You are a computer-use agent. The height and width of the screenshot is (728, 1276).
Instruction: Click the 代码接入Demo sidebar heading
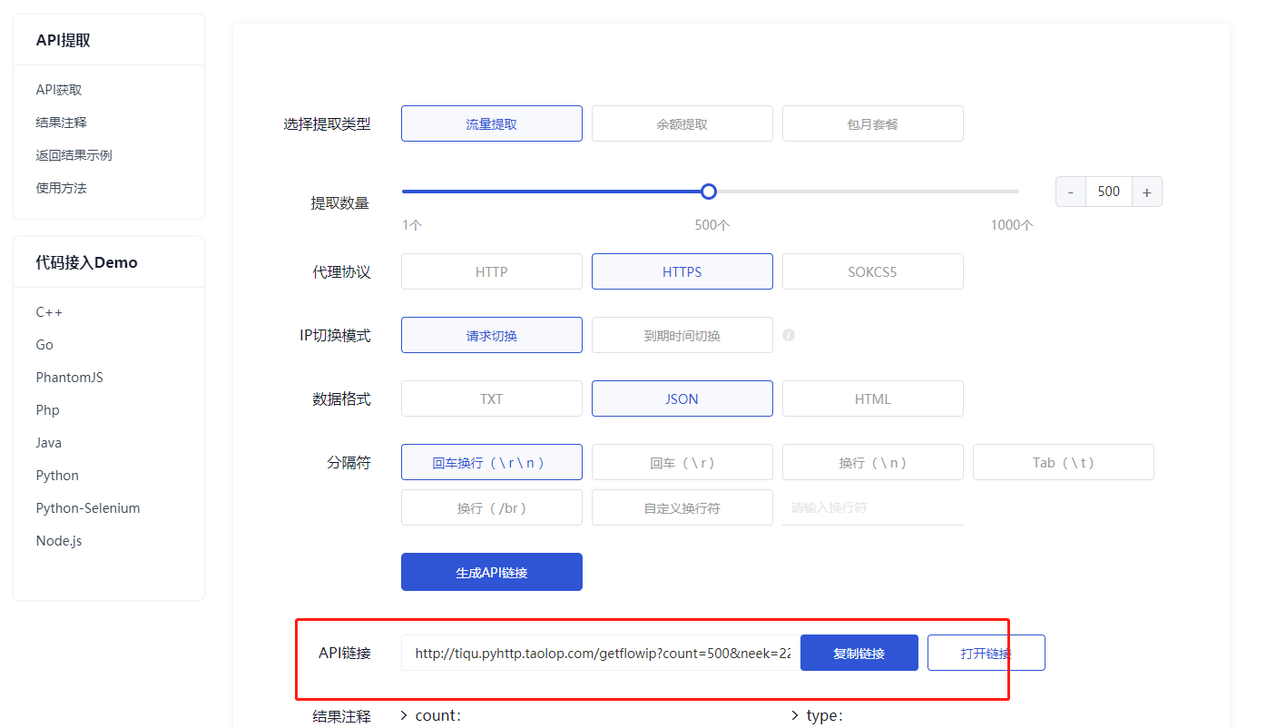[87, 262]
